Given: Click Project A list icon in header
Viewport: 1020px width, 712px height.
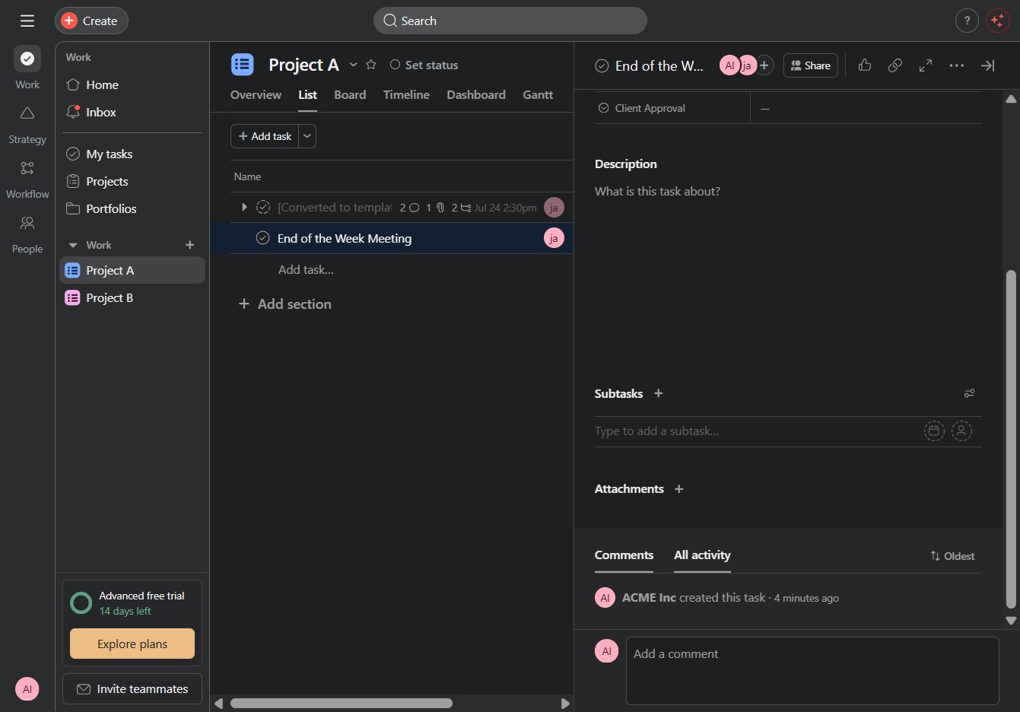Looking at the screenshot, I should (x=242, y=65).
